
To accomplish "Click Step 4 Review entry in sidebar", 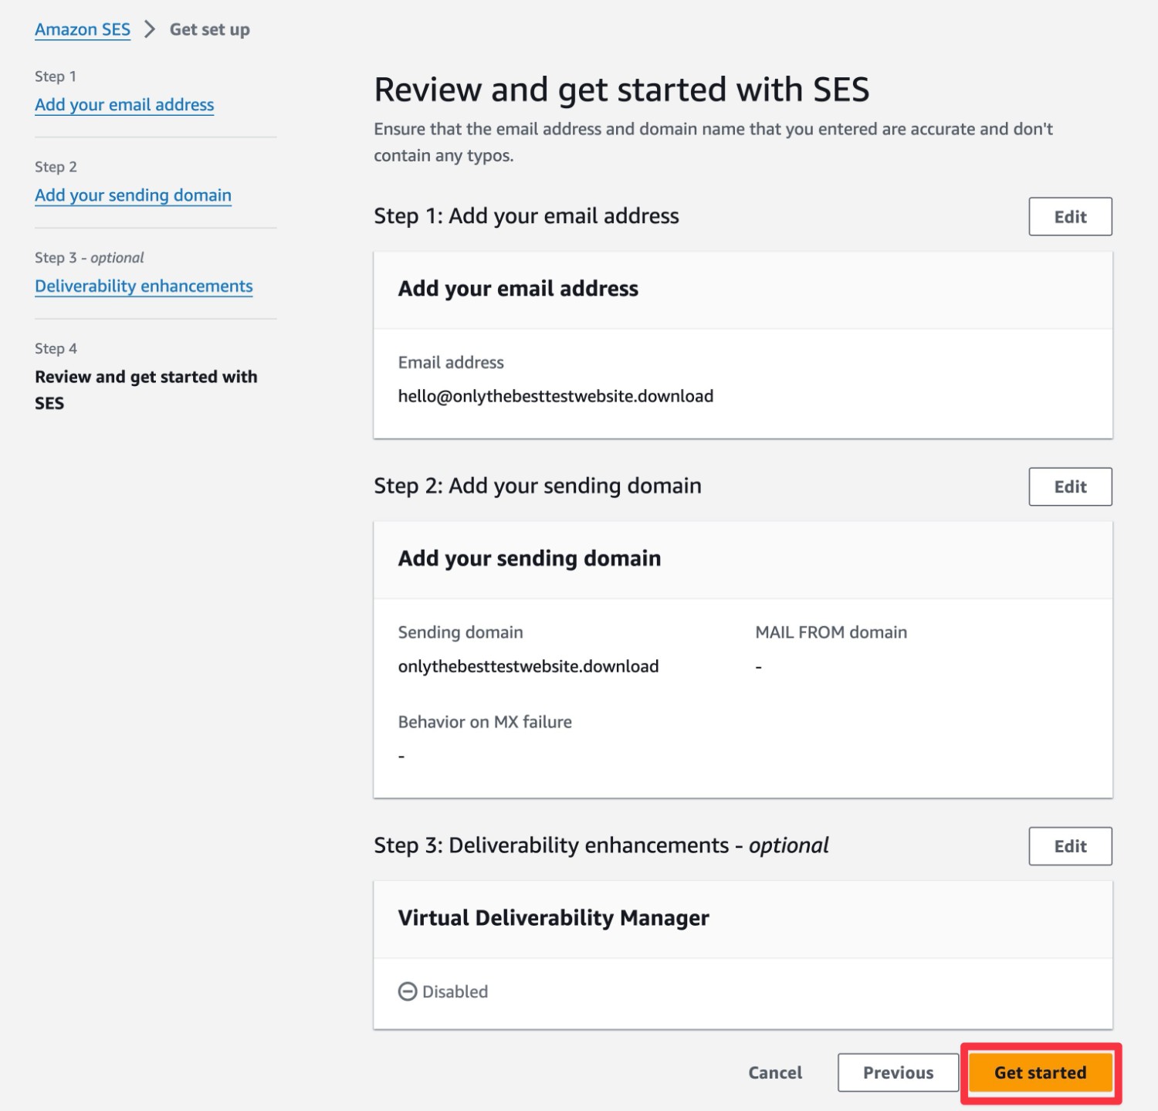I will (x=146, y=390).
